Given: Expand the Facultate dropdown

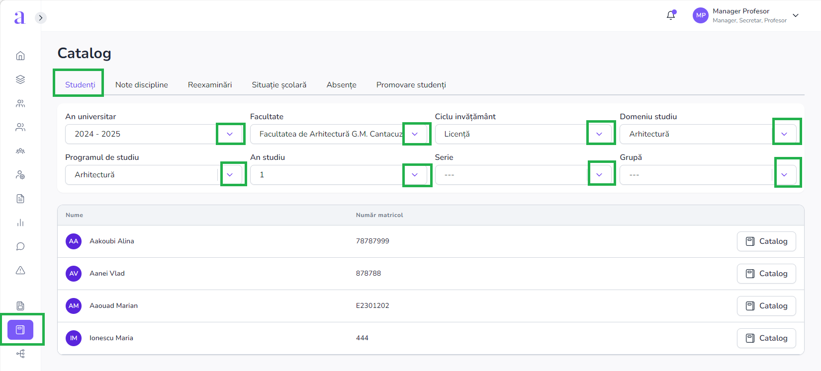Looking at the screenshot, I should pyautogui.click(x=415, y=134).
